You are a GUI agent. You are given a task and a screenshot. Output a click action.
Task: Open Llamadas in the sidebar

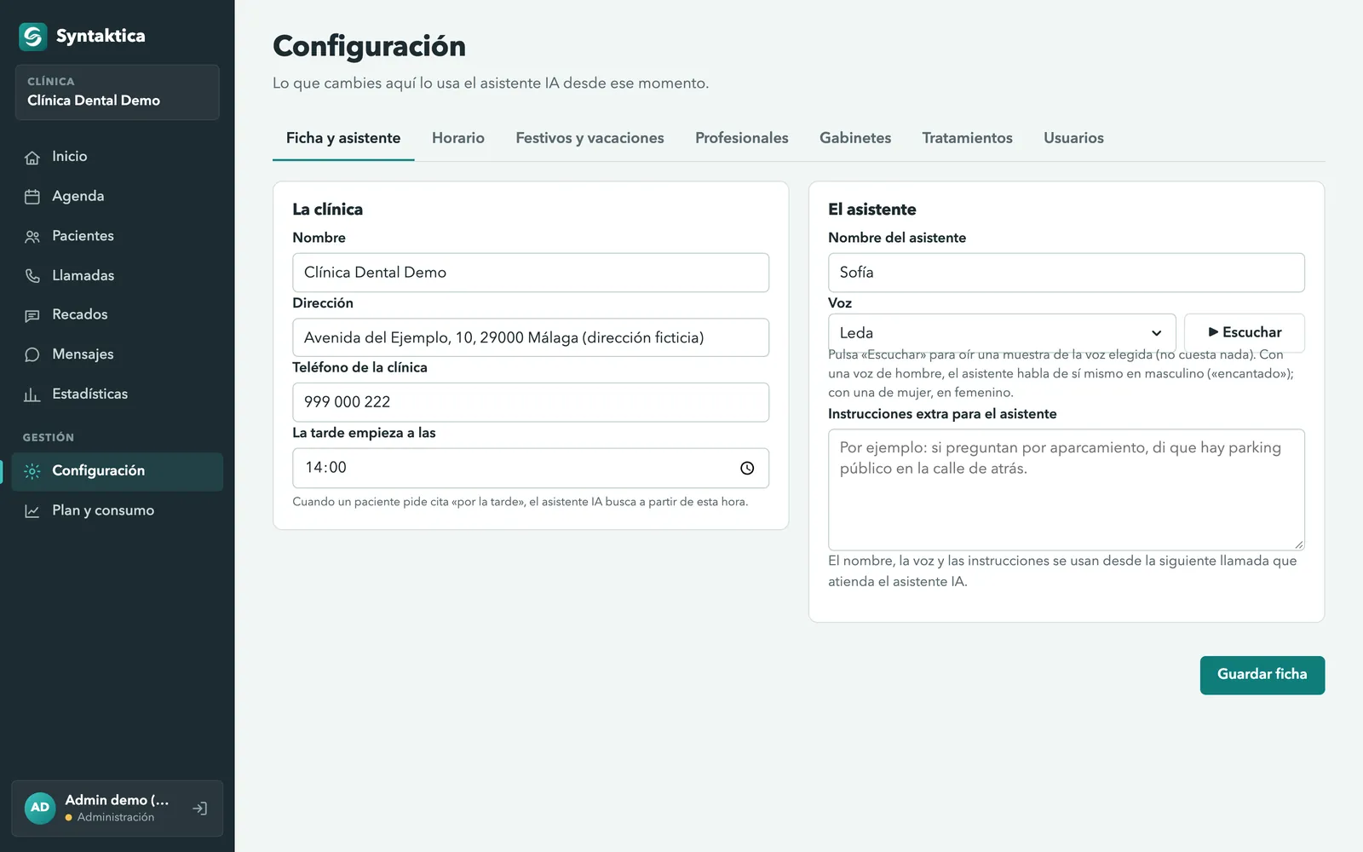(118, 276)
